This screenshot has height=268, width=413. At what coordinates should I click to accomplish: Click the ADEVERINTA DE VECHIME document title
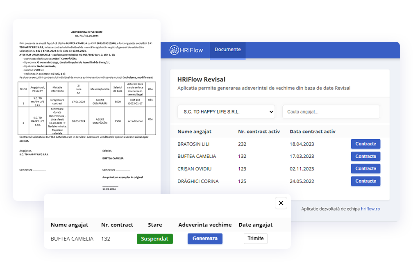pyautogui.click(x=87, y=32)
